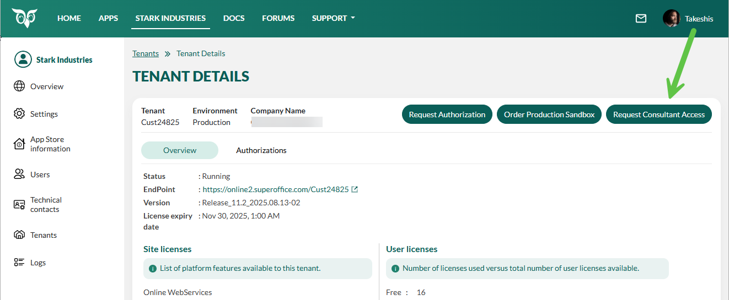Open Overview in the sidebar
Viewport: 729px width, 300px height.
pyautogui.click(x=47, y=86)
